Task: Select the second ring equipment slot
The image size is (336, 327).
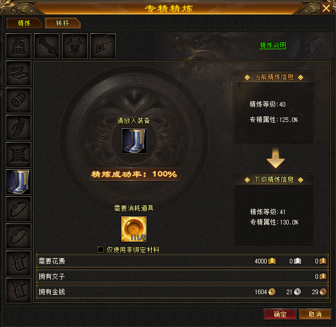Action: 18,236
